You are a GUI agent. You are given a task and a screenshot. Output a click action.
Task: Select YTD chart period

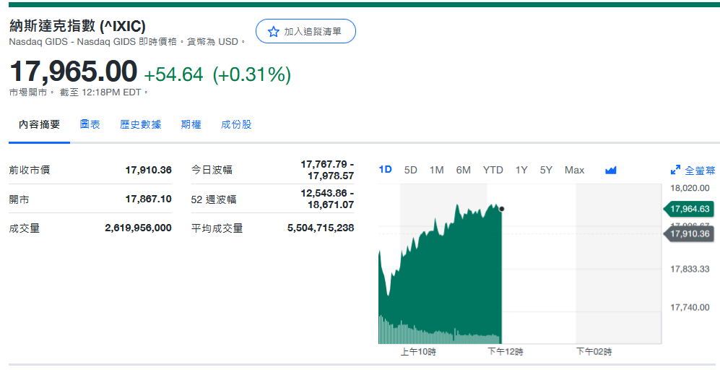point(493,170)
